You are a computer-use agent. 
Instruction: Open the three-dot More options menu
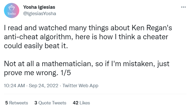click(x=183, y=7)
